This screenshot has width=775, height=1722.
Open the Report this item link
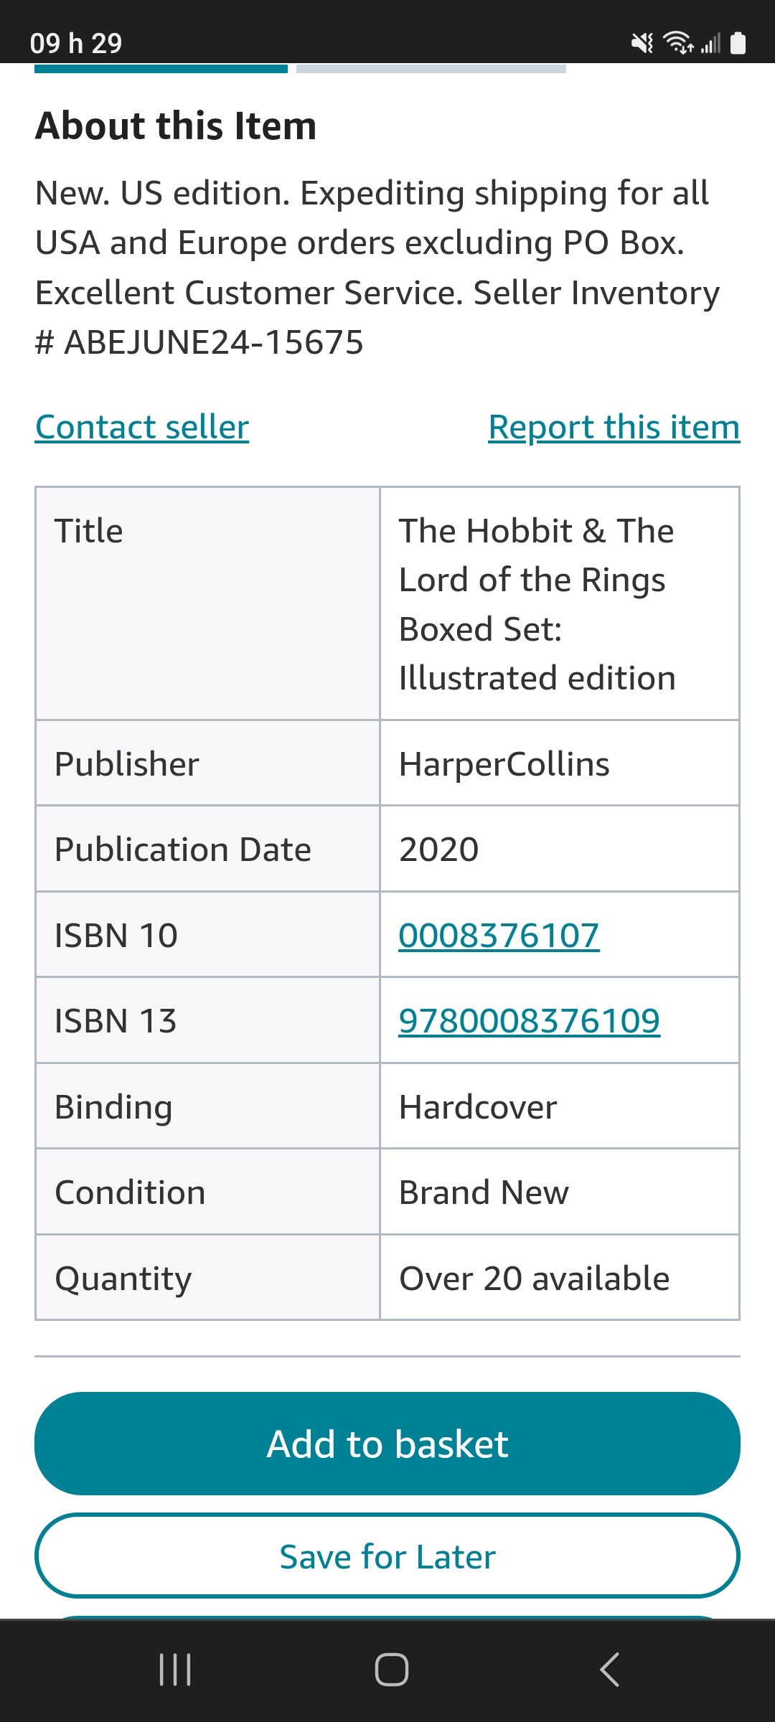(x=614, y=427)
